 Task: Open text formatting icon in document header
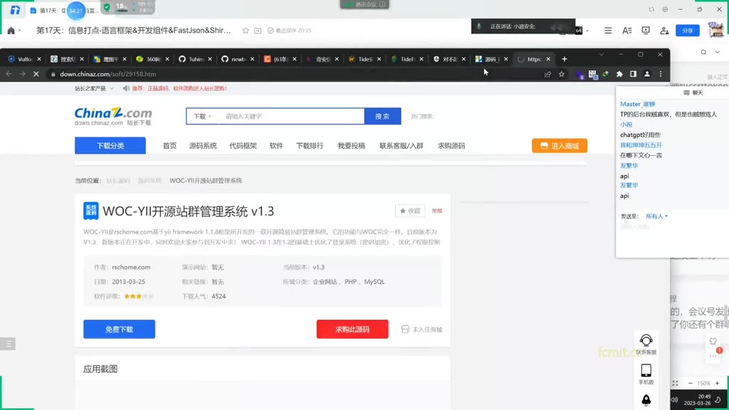coord(626,30)
